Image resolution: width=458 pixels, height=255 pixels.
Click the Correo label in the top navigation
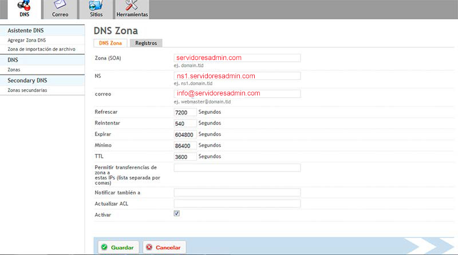click(x=60, y=14)
